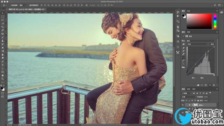This screenshot has width=224, height=126.
Task: Click view previous state icon in Properties
Action: (202, 85)
